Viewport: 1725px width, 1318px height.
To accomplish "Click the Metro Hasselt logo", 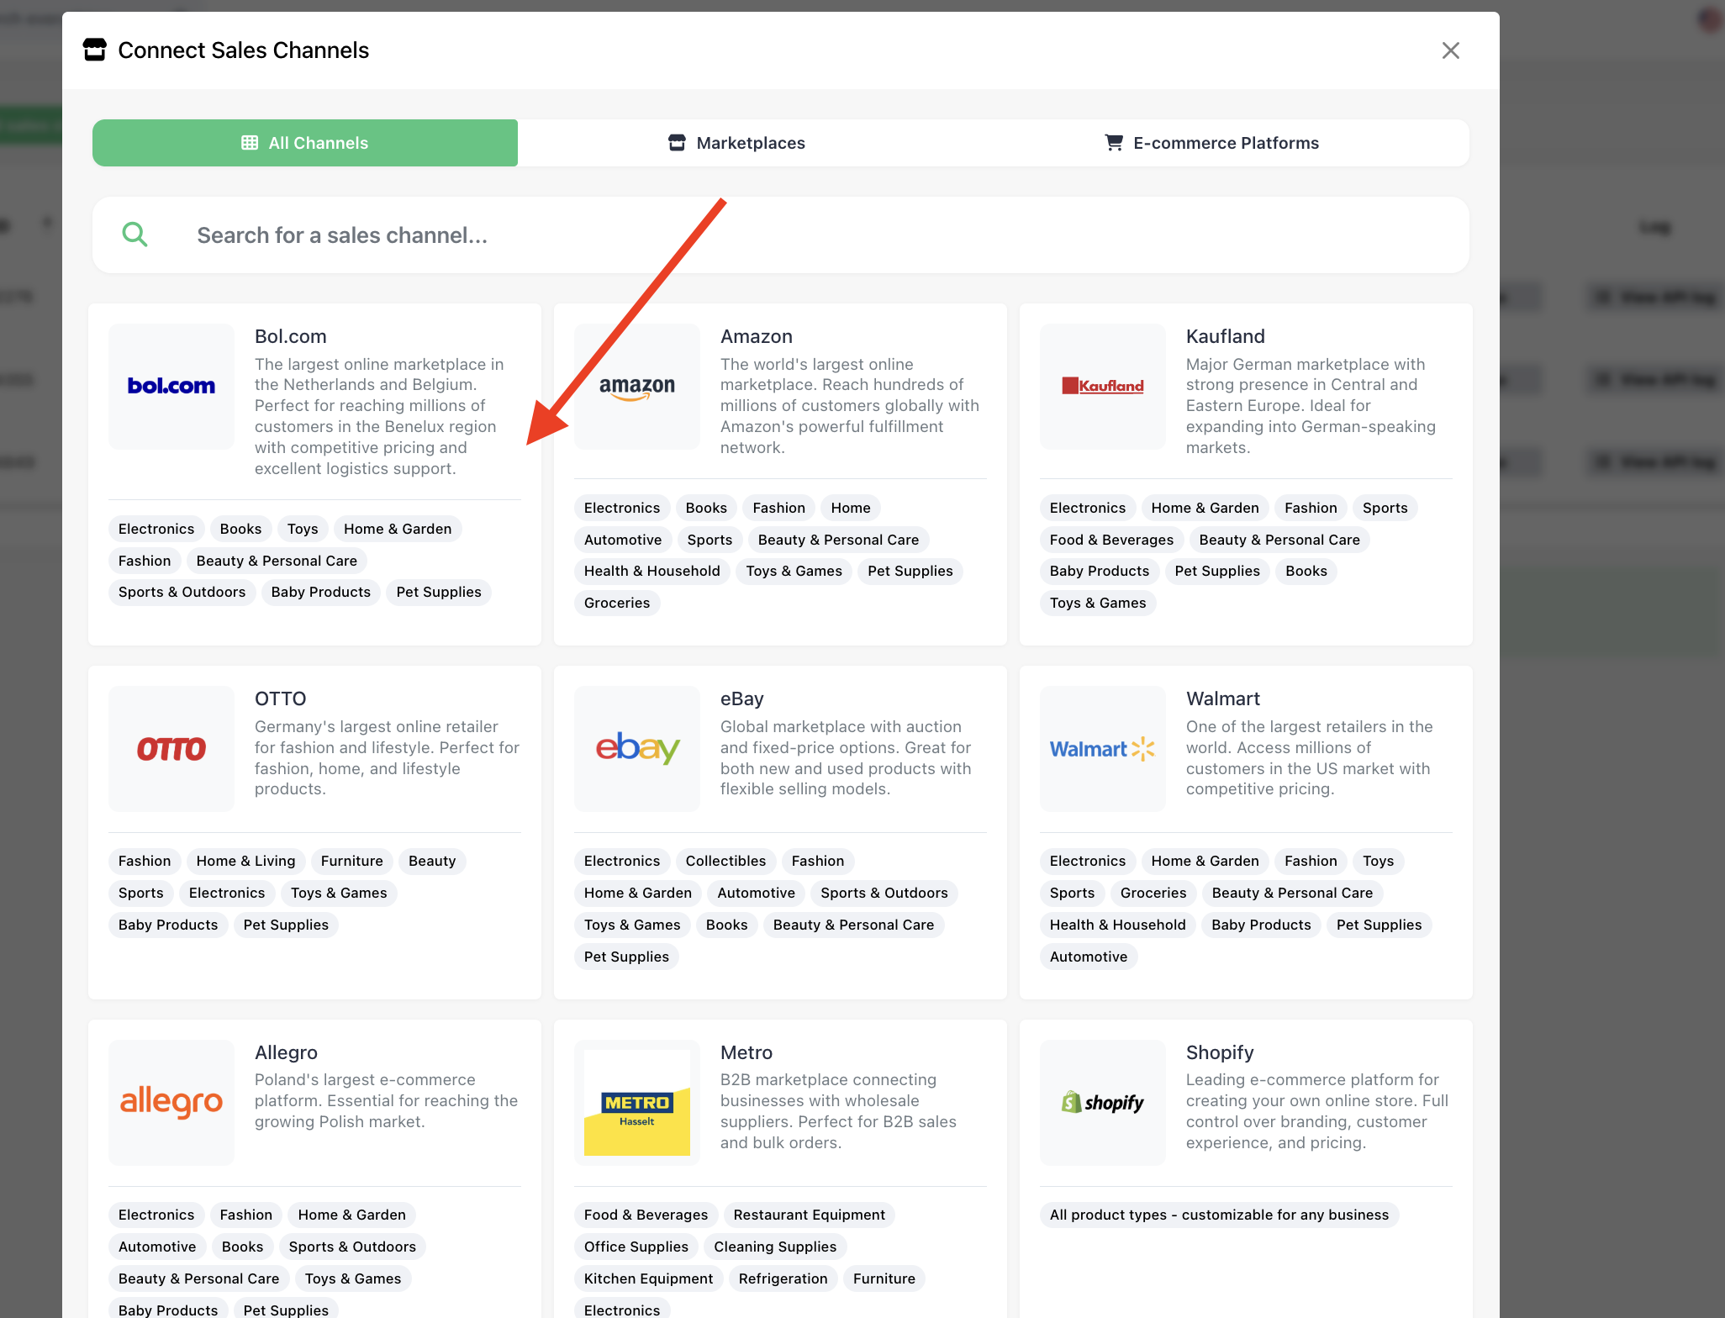I will click(636, 1101).
